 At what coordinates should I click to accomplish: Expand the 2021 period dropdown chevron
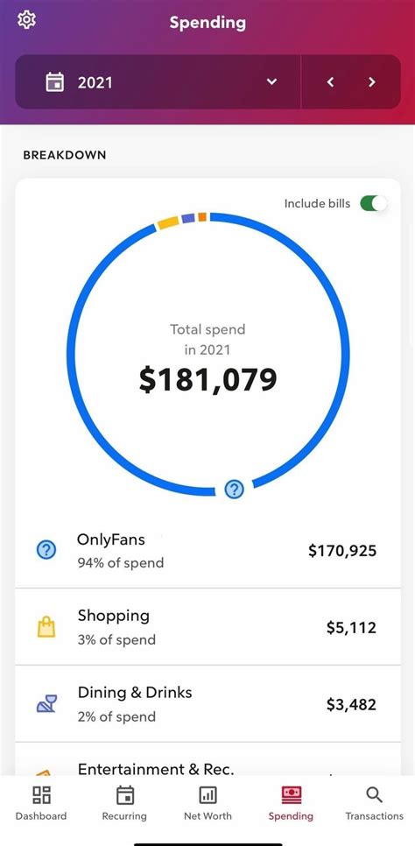(x=272, y=82)
